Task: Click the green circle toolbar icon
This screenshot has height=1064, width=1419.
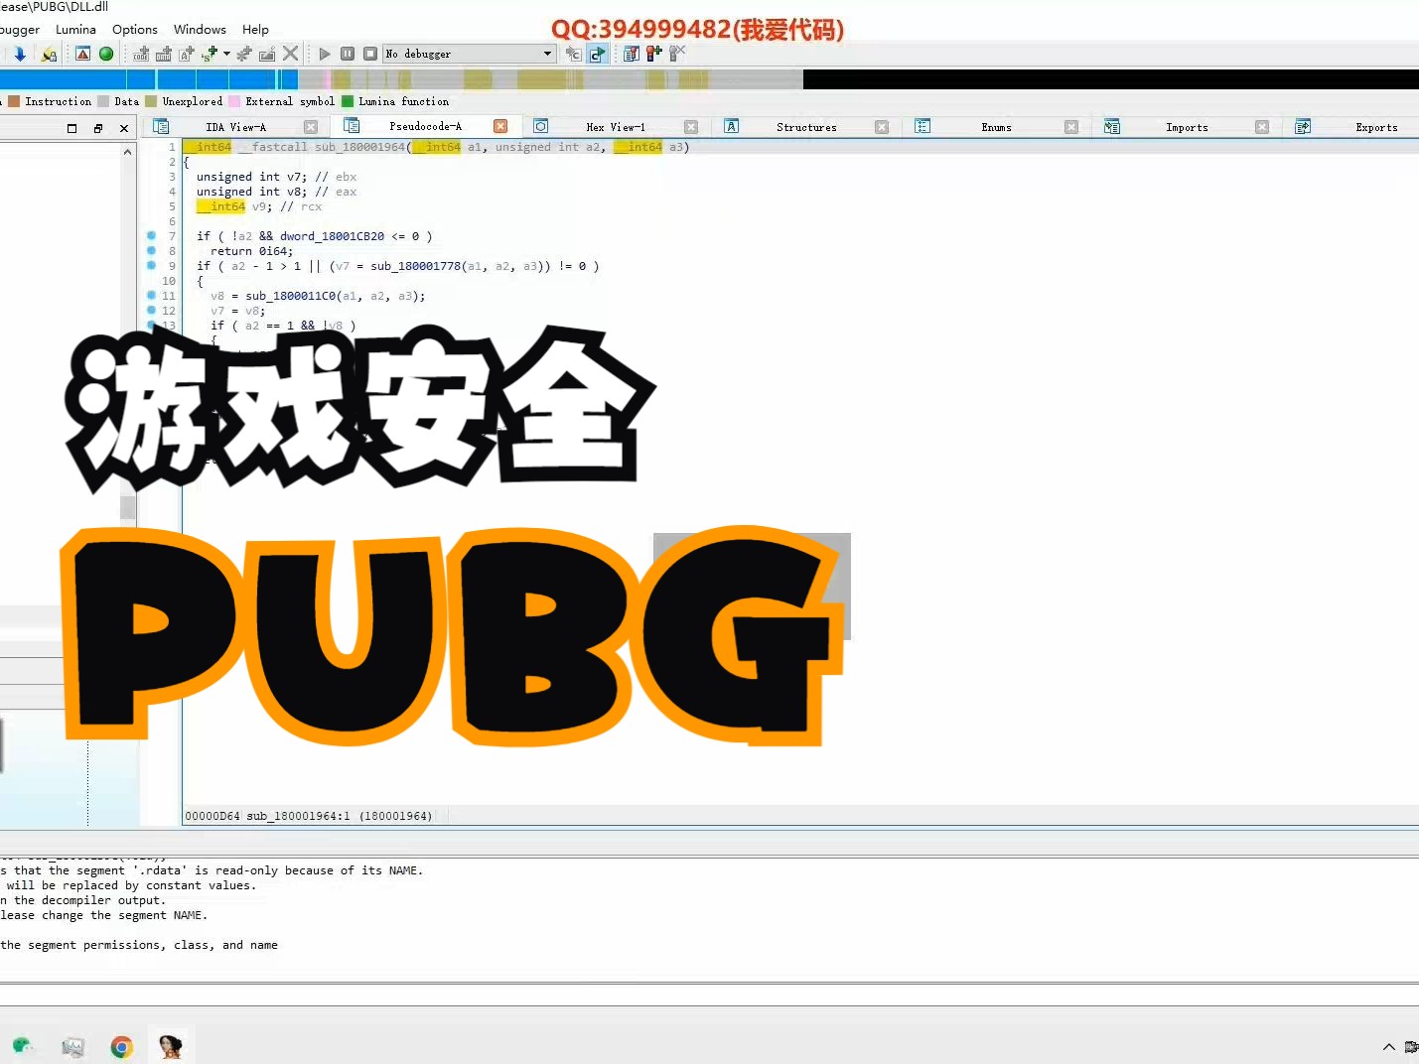Action: pos(105,54)
